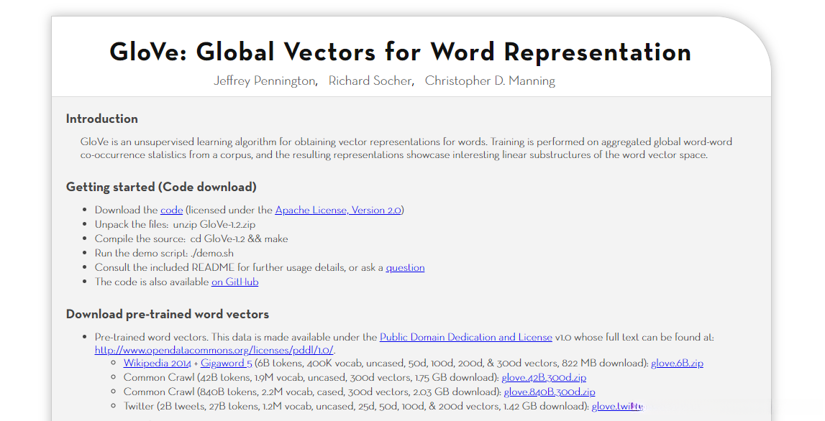Open the 'on GitHub' link
Viewport: 825px width, 421px height.
(x=234, y=282)
